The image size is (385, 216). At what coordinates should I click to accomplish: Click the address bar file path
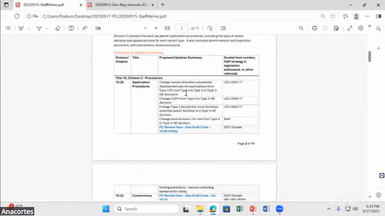[x=104, y=16]
